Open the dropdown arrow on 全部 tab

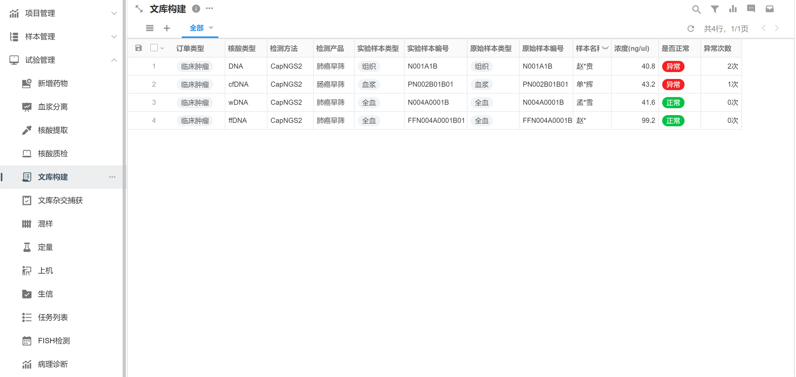[211, 28]
